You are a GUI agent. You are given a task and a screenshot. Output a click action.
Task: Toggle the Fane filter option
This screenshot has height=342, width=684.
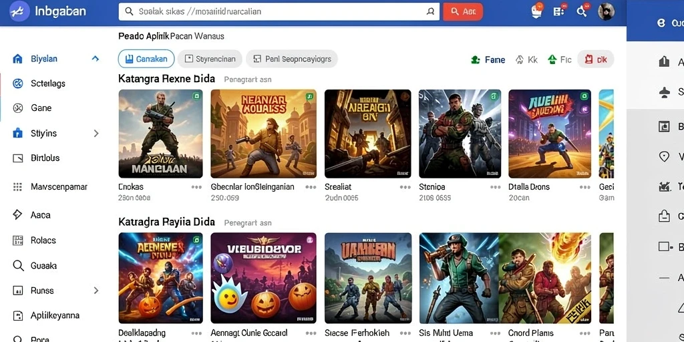488,59
